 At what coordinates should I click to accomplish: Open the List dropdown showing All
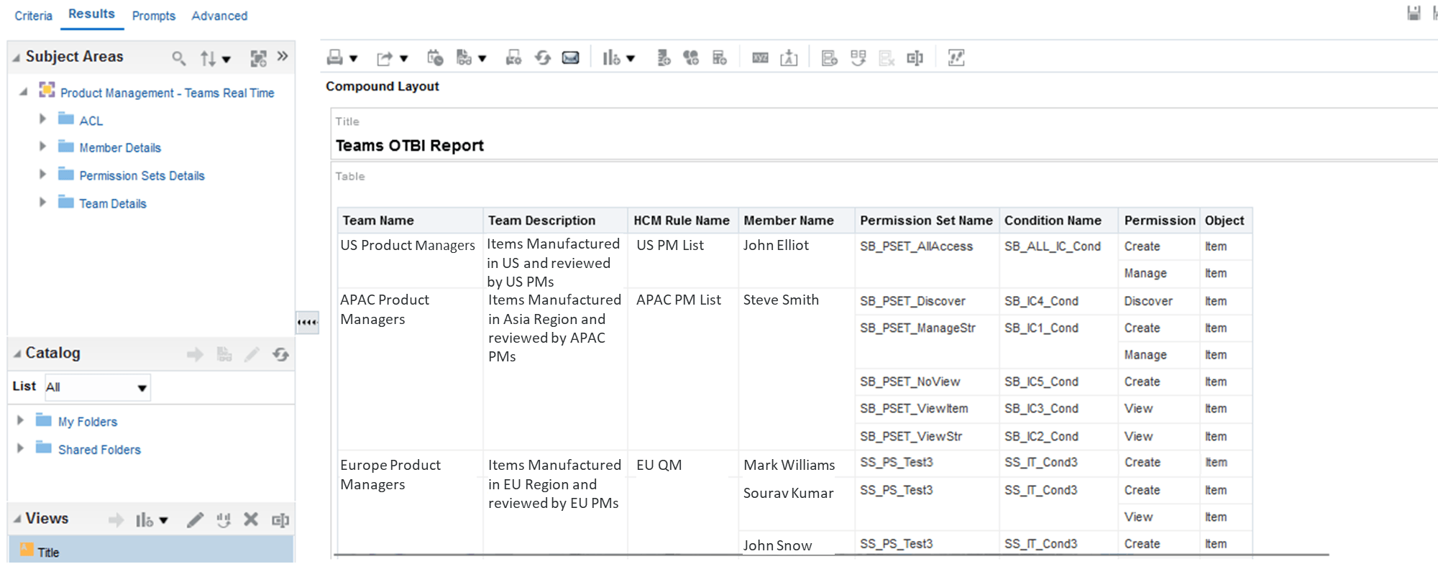tap(97, 387)
